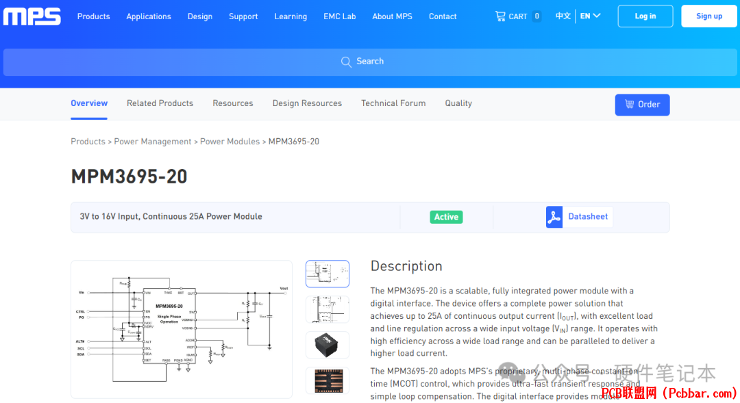Click the Sign up button

(709, 16)
